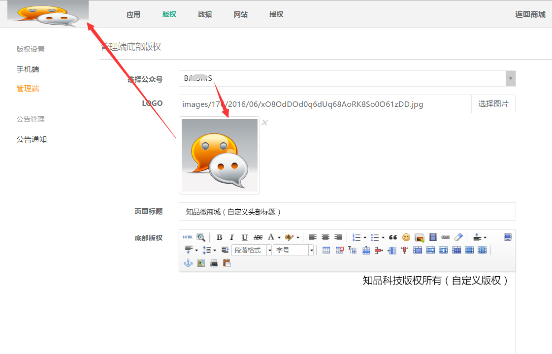The image size is (552, 354).
Task: Open the 数据 tab in top navigation
Action: [205, 14]
